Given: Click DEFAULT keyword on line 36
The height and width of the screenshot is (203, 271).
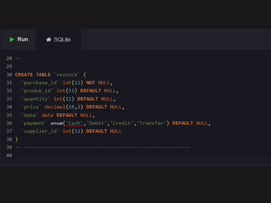Looking at the screenshot, I should [x=183, y=123].
